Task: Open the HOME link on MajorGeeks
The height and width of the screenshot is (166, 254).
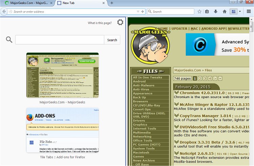Action: [x=163, y=29]
